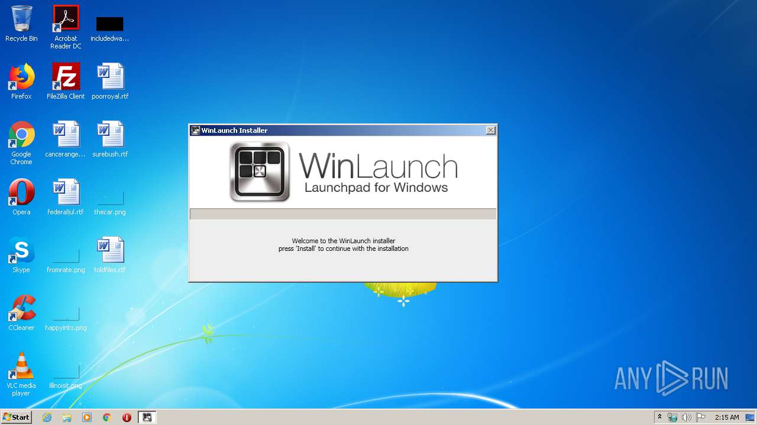757x425 pixels.
Task: Switch to WinLaunch Installer taskbar item
Action: [147, 417]
